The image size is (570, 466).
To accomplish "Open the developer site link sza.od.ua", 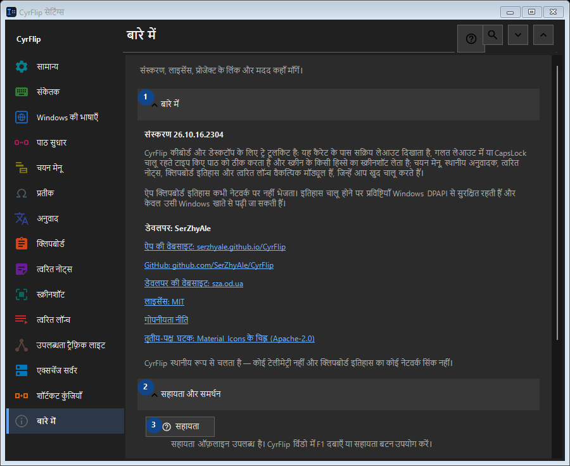I will pyautogui.click(x=194, y=284).
